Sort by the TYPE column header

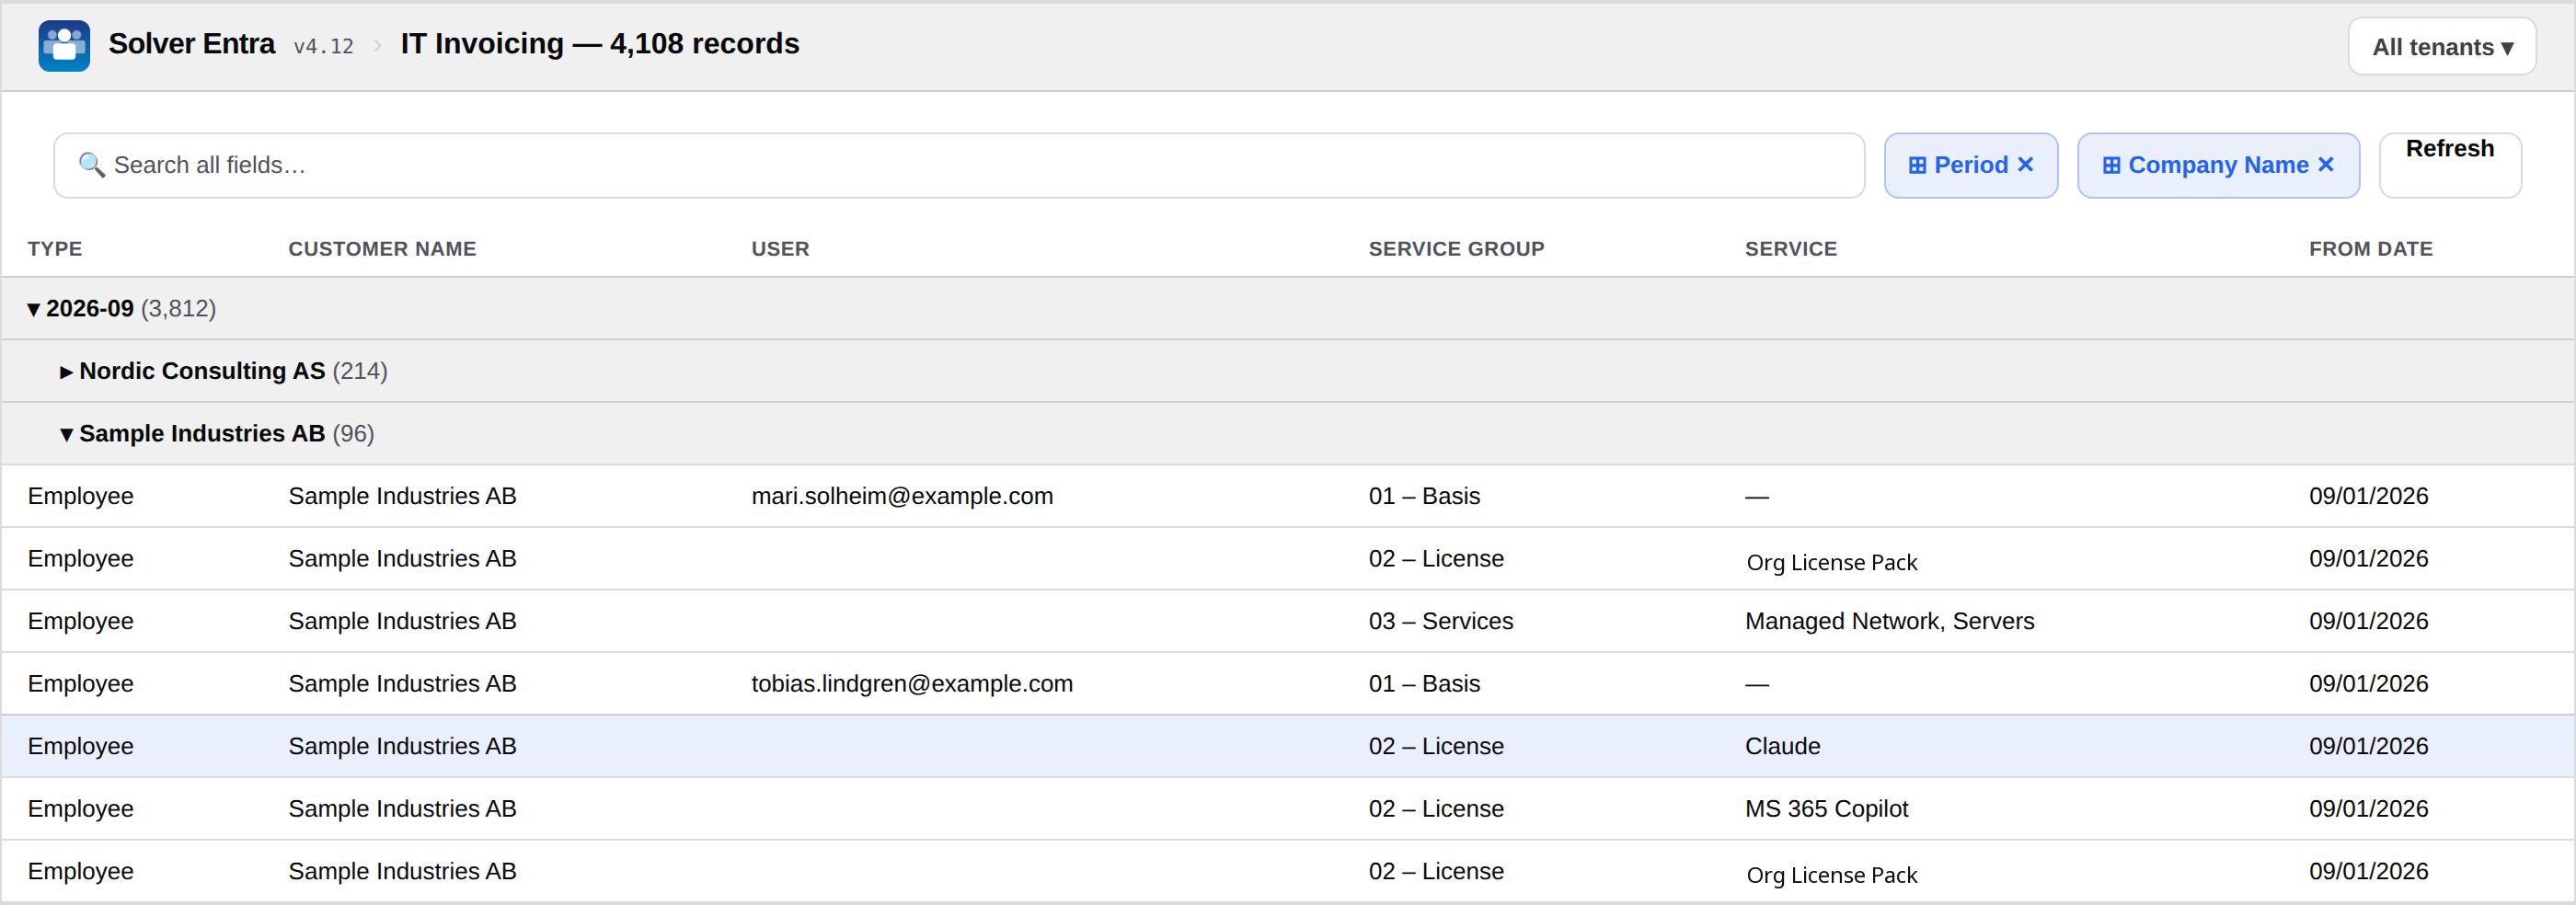[x=55, y=249]
